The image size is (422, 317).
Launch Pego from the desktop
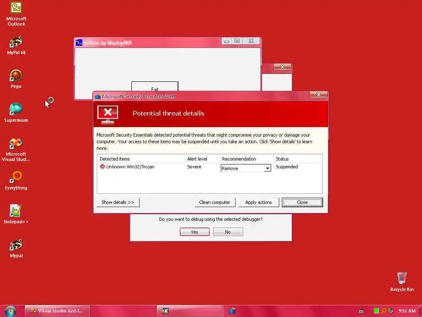[16, 79]
